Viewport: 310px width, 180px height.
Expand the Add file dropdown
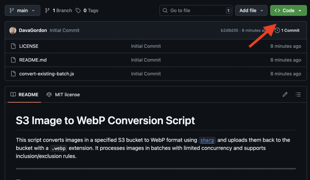[x=251, y=11]
